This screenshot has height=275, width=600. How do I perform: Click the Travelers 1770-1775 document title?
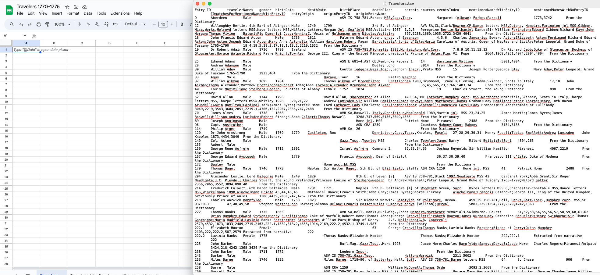[38, 6]
